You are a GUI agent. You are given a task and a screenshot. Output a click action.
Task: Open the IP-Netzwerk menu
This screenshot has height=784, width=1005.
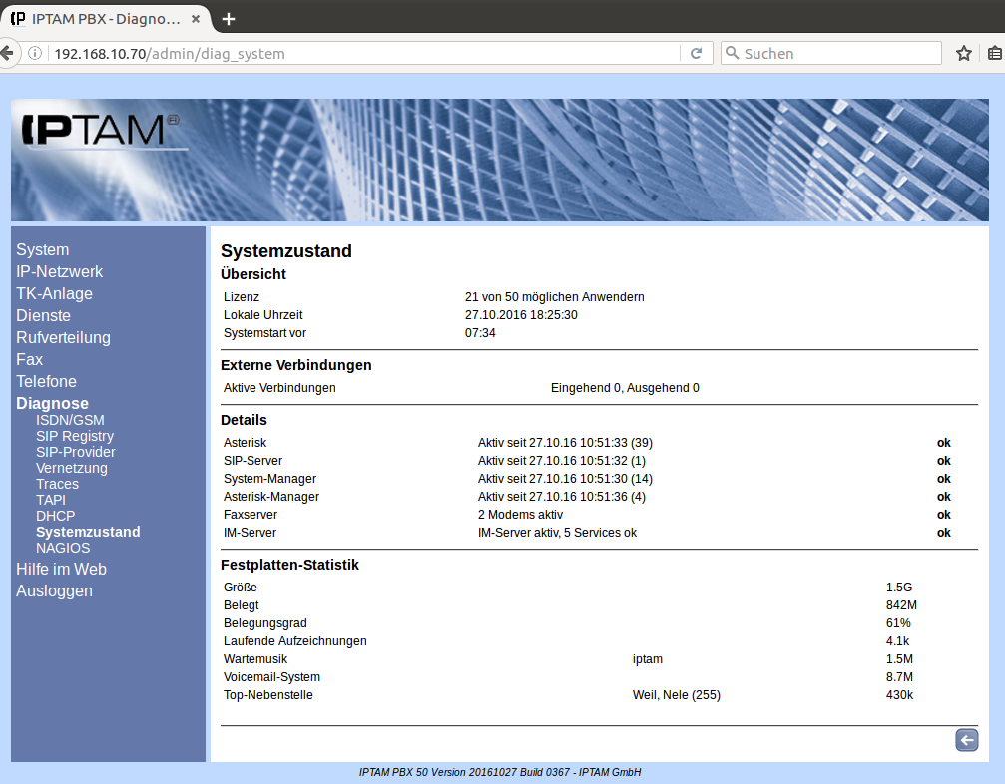[x=59, y=272]
